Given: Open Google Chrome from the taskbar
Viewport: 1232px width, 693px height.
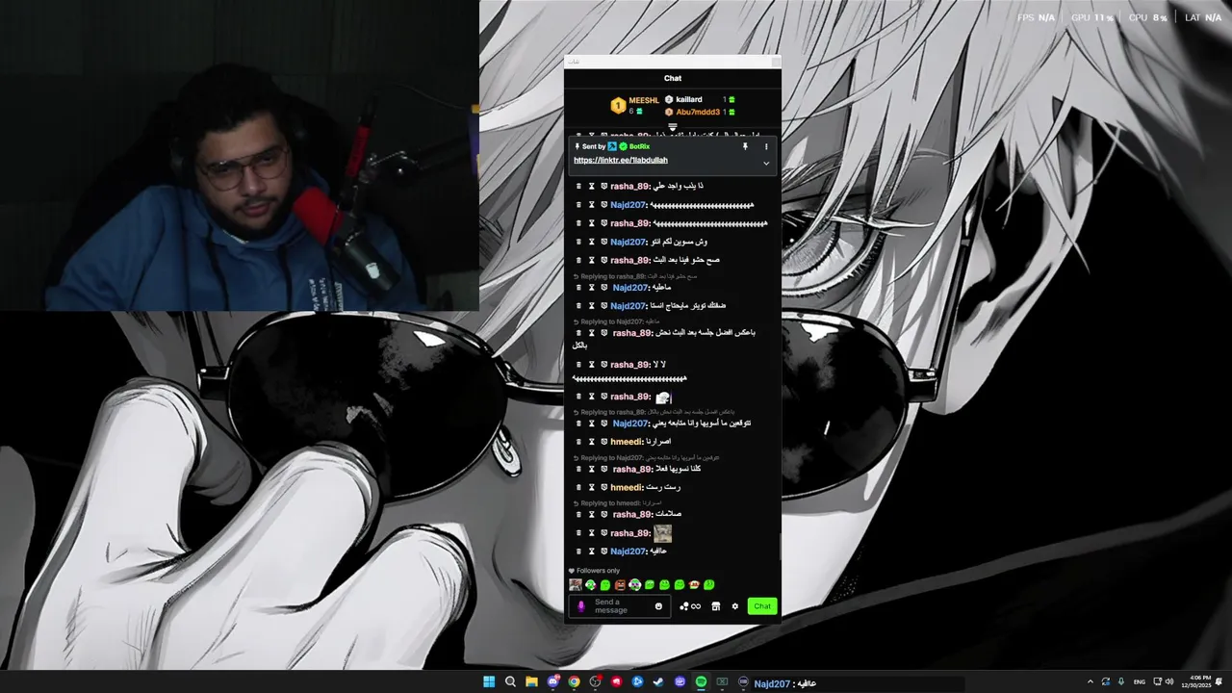Looking at the screenshot, I should 574,682.
